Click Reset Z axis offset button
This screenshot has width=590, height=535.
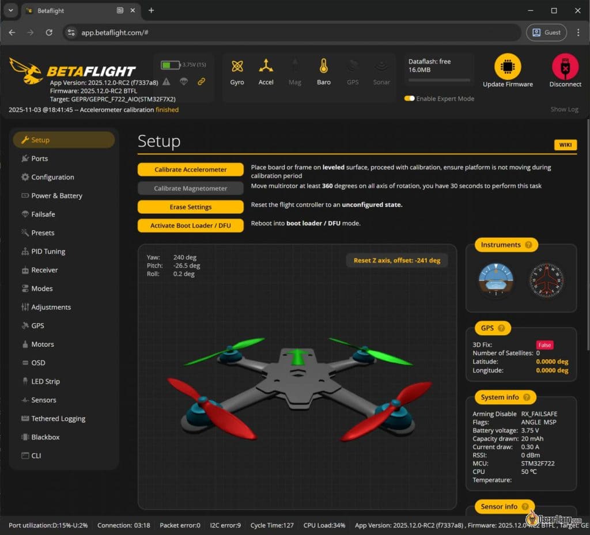pyautogui.click(x=397, y=260)
